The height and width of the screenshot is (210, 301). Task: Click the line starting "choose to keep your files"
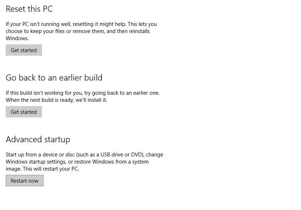[x=78, y=31]
